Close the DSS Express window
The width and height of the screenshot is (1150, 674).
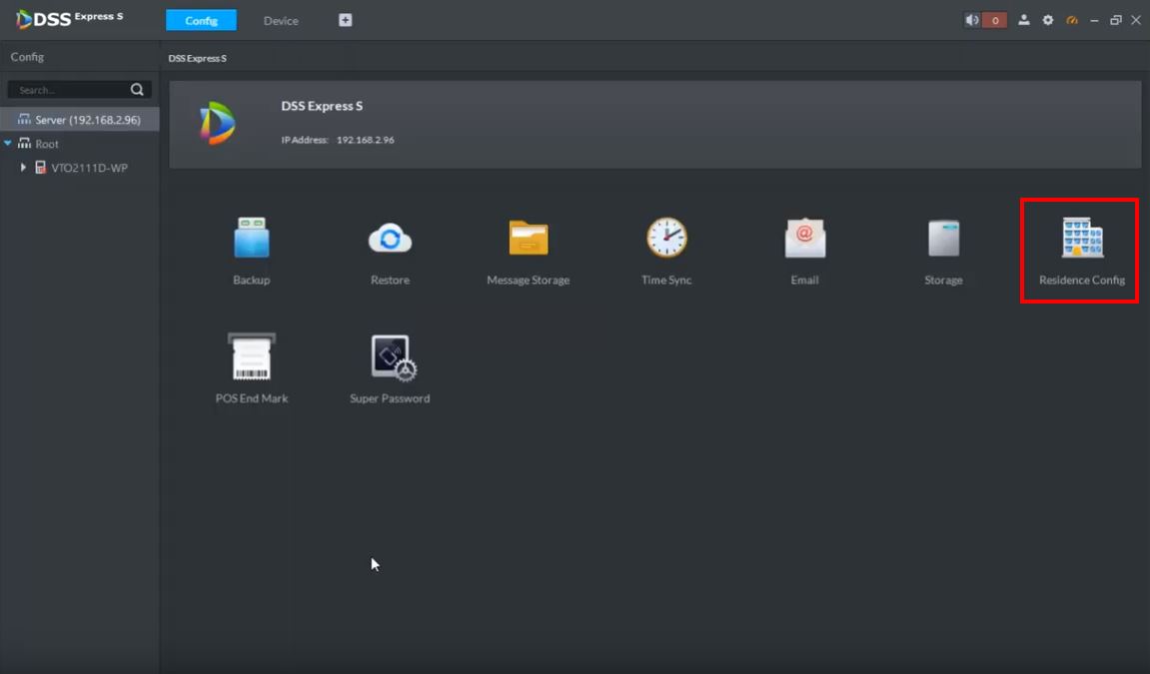tap(1136, 21)
